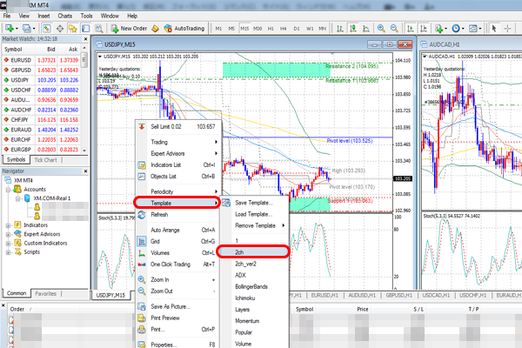This screenshot has height=348, width=522.
Task: Select the M15 timeframe
Action: (x=244, y=29)
